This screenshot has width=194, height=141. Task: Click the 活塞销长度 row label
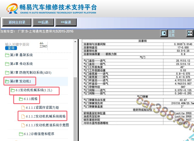90,51
